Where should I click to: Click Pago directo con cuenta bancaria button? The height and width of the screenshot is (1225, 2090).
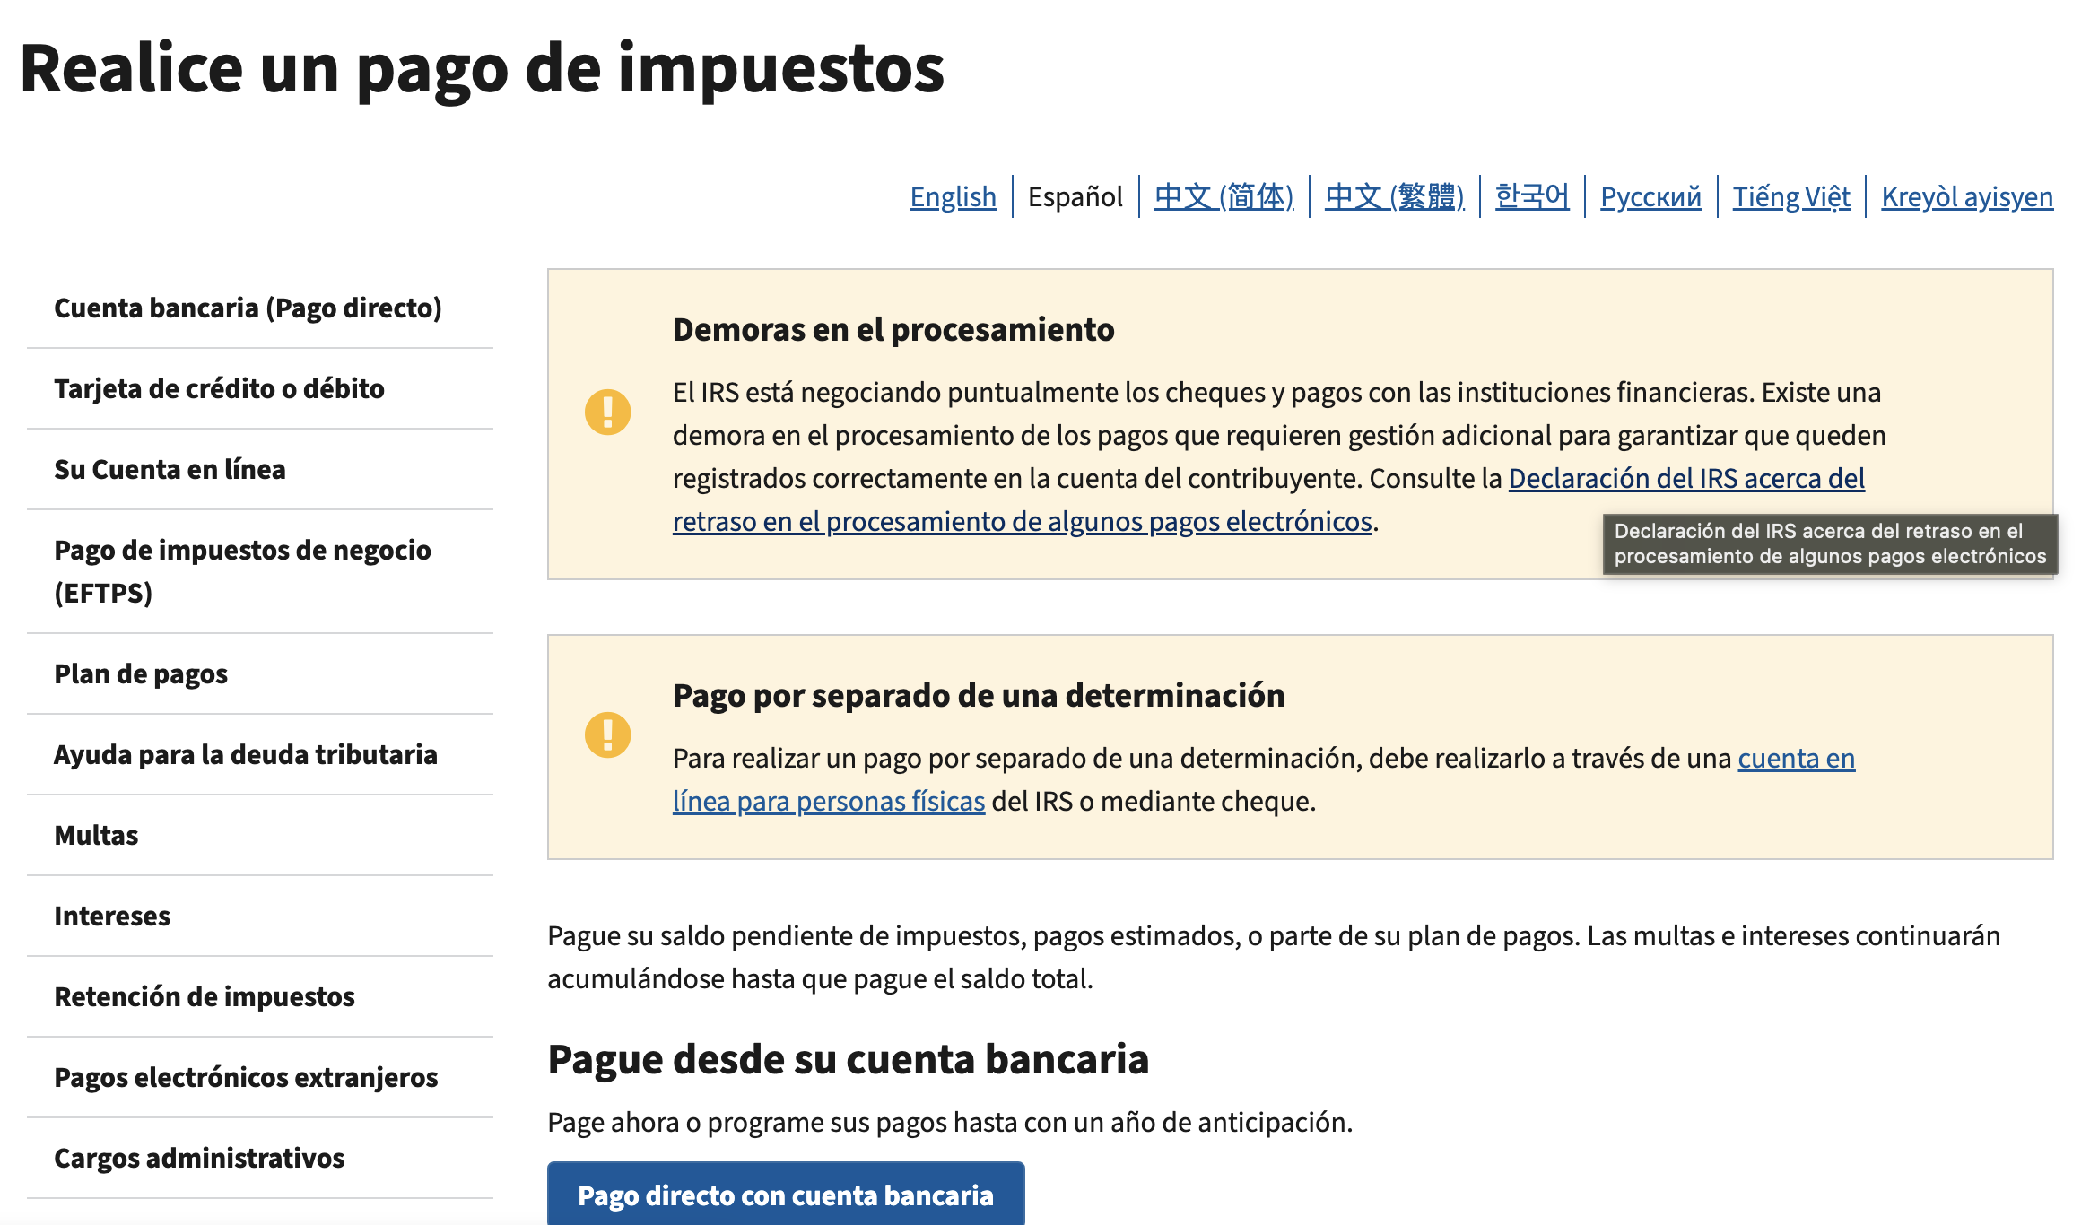(786, 1195)
